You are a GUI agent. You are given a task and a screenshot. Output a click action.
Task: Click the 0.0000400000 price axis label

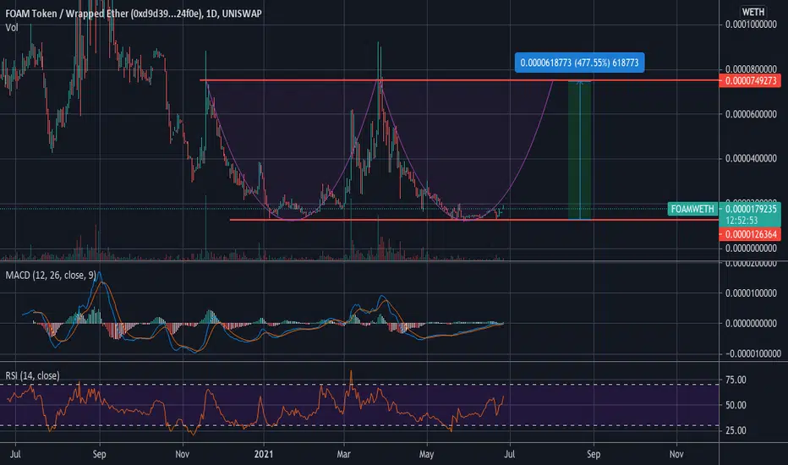(x=751, y=158)
